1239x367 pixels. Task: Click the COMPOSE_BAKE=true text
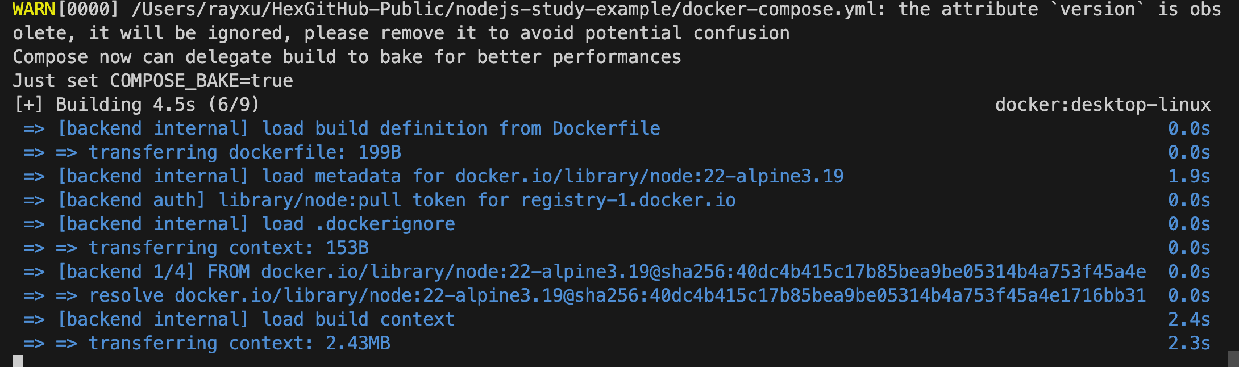tap(201, 81)
